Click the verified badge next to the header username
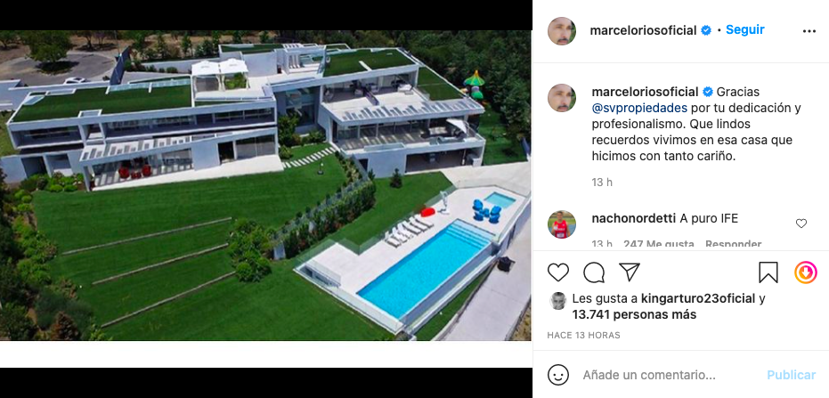Screen dimensions: 829x398 [706, 30]
